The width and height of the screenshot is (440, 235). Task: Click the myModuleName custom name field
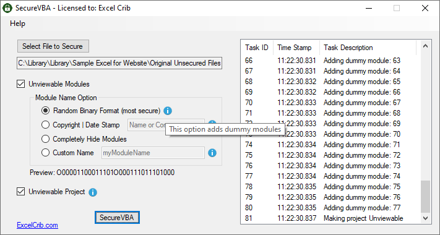(x=153, y=153)
